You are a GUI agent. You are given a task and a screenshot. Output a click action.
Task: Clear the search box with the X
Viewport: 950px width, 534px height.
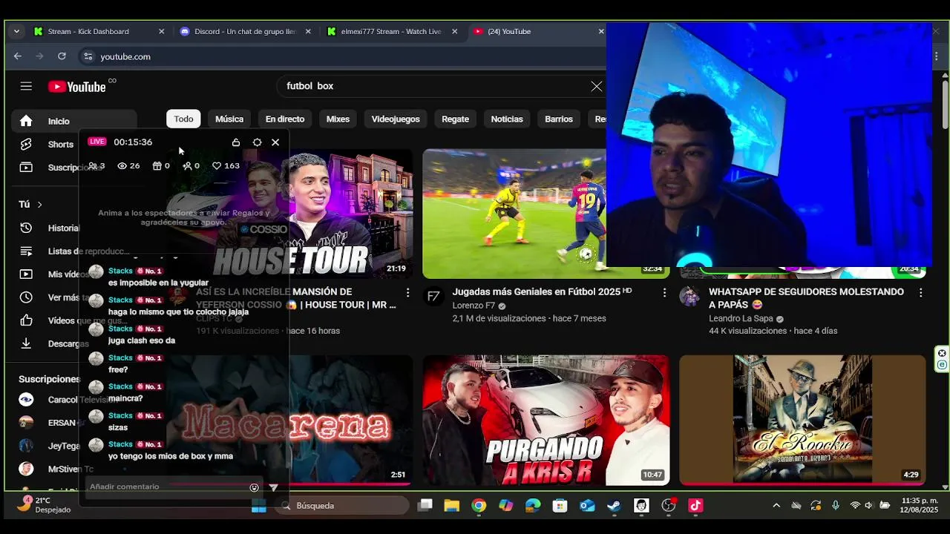[597, 86]
